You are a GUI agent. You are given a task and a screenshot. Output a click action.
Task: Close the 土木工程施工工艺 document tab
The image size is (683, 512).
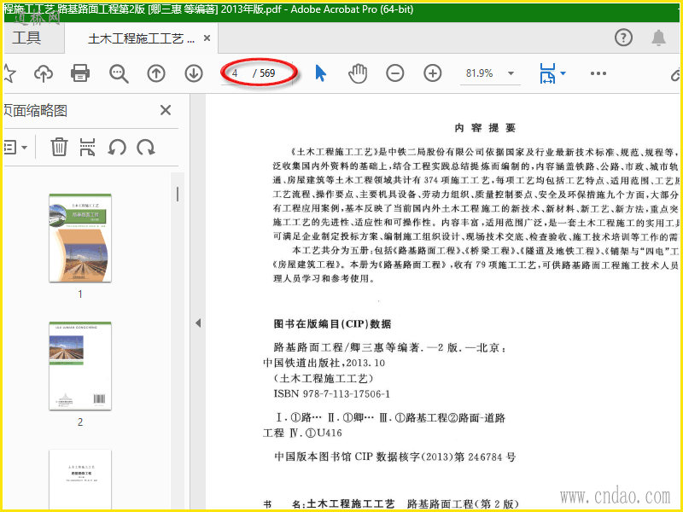click(x=207, y=38)
